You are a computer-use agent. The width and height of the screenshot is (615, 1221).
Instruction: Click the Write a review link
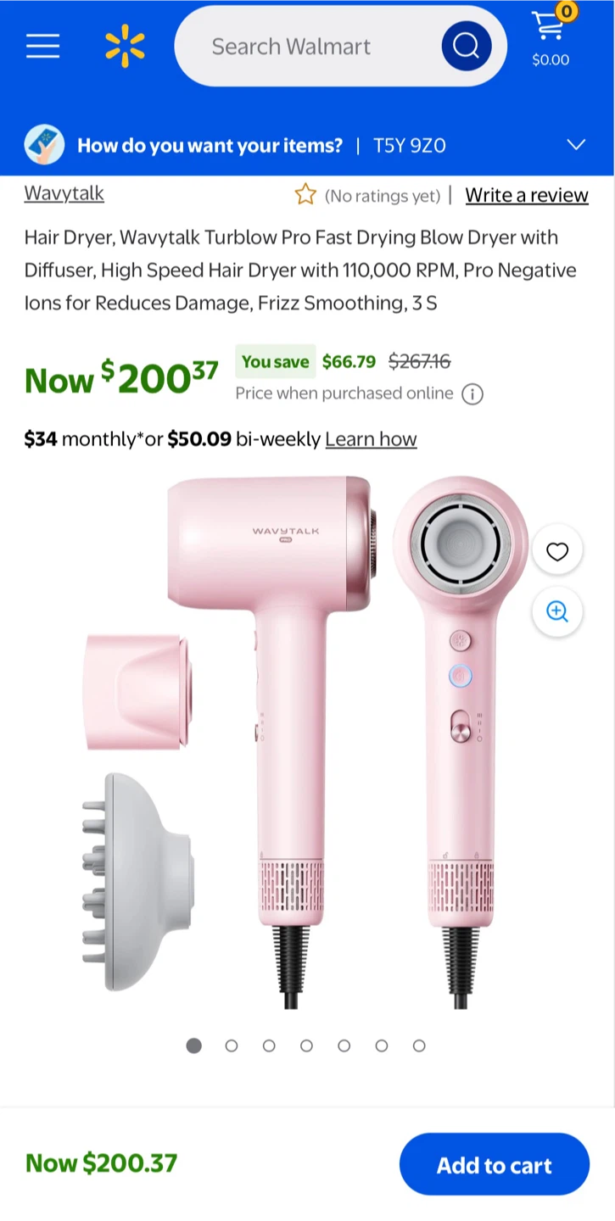[x=527, y=195]
